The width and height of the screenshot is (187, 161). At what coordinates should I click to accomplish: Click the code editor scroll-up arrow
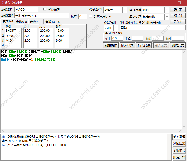point(184,52)
